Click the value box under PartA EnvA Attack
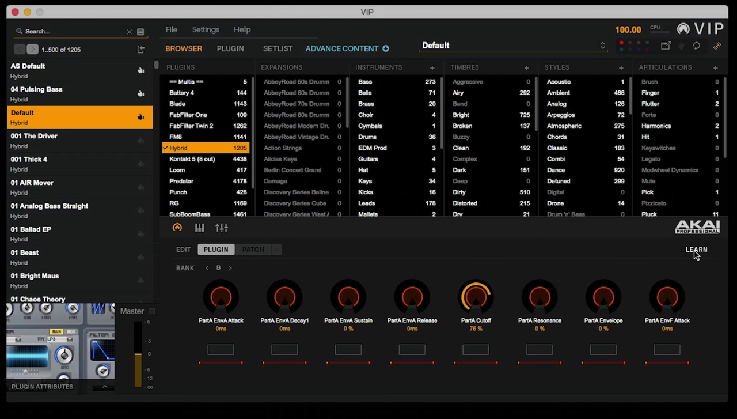The image size is (737, 419). click(x=221, y=350)
